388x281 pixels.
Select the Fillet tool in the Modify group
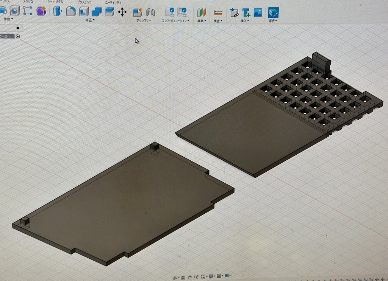(x=71, y=12)
